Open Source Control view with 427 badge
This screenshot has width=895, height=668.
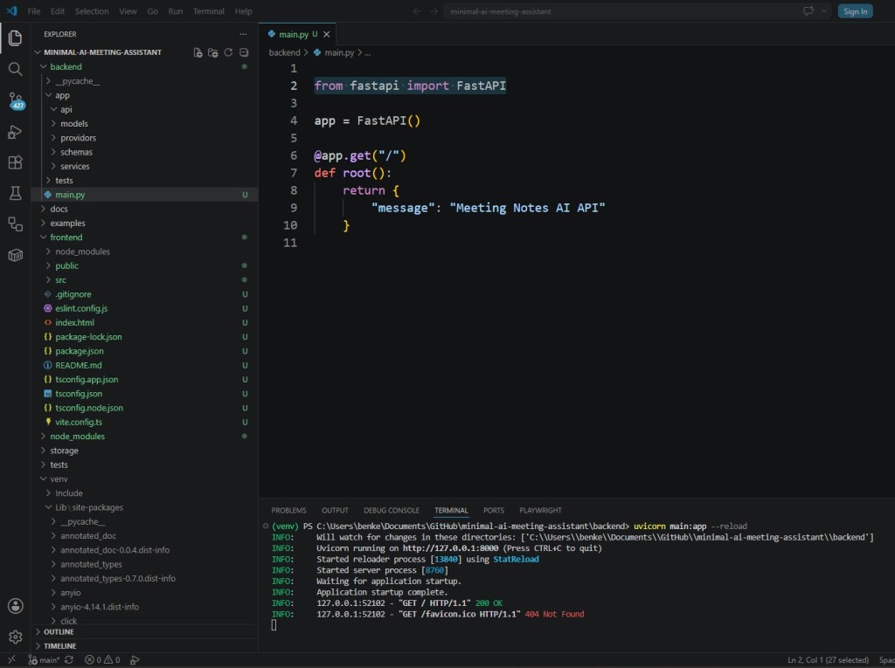16,101
